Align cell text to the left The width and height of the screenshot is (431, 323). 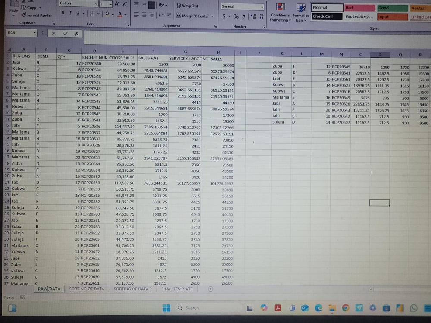[x=136, y=15]
